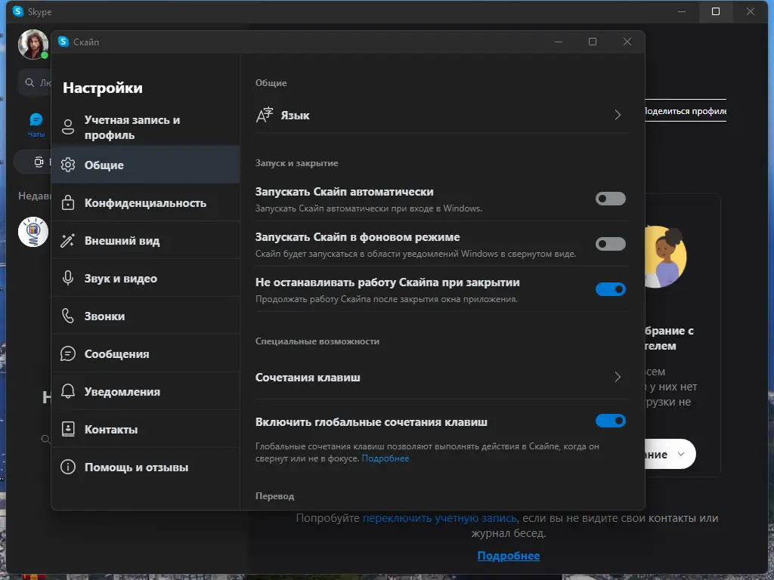
Task: Enable launching Skype in background mode
Action: (x=610, y=244)
